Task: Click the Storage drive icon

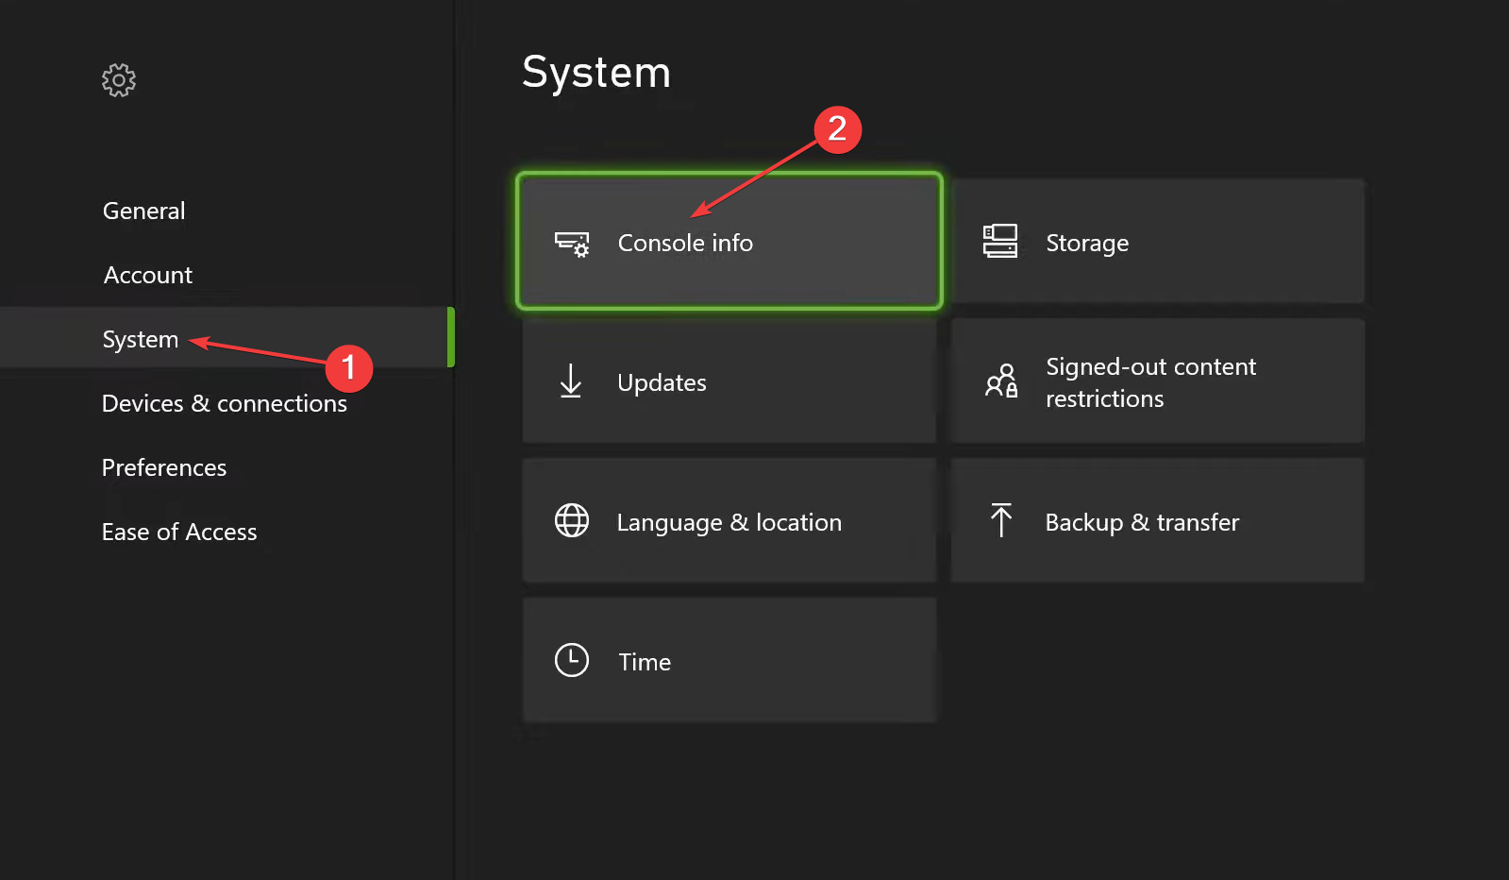Action: coord(1000,241)
